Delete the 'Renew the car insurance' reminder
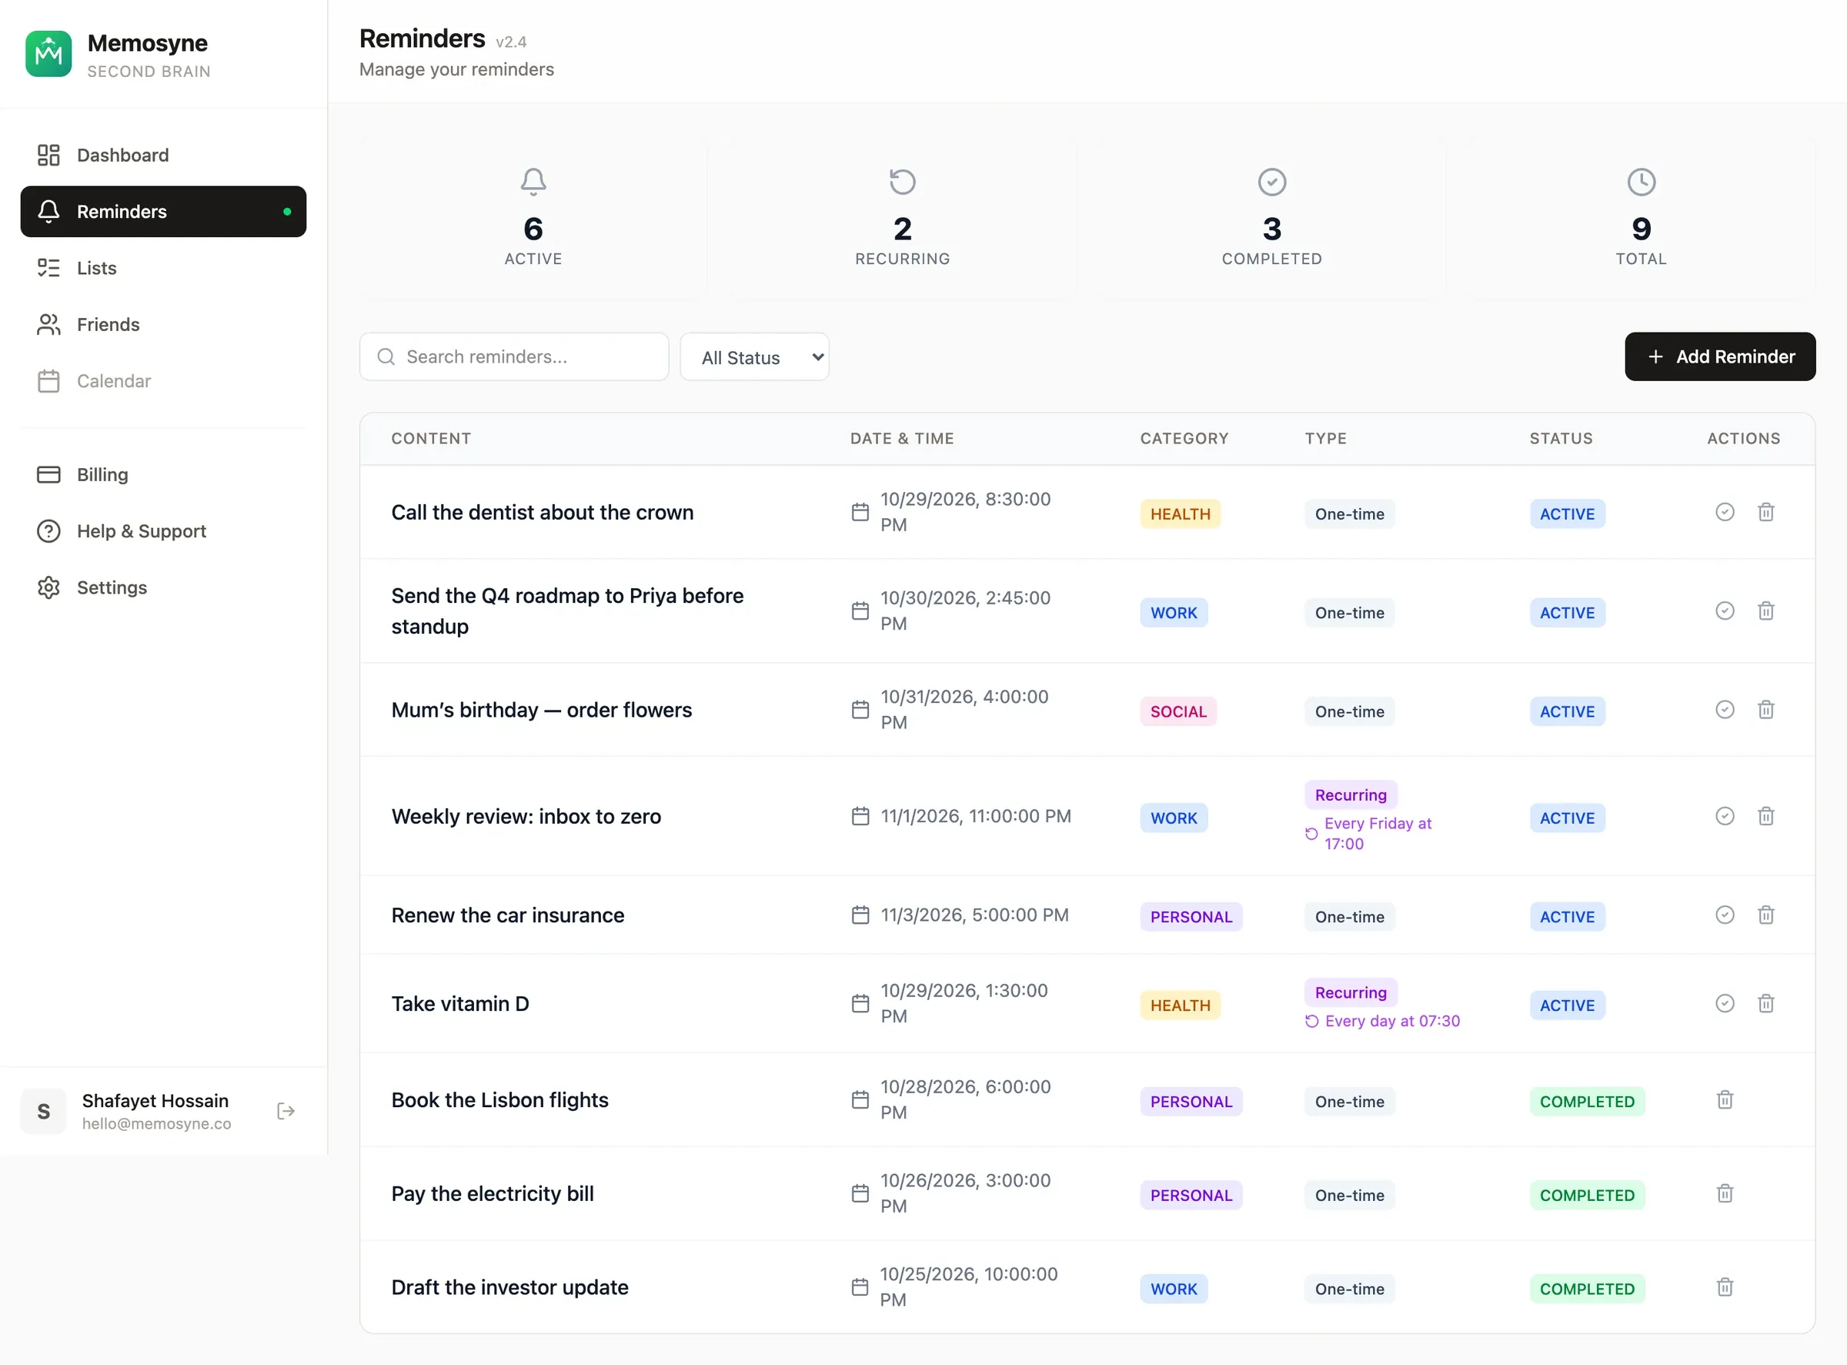This screenshot has width=1847, height=1365. click(1766, 915)
